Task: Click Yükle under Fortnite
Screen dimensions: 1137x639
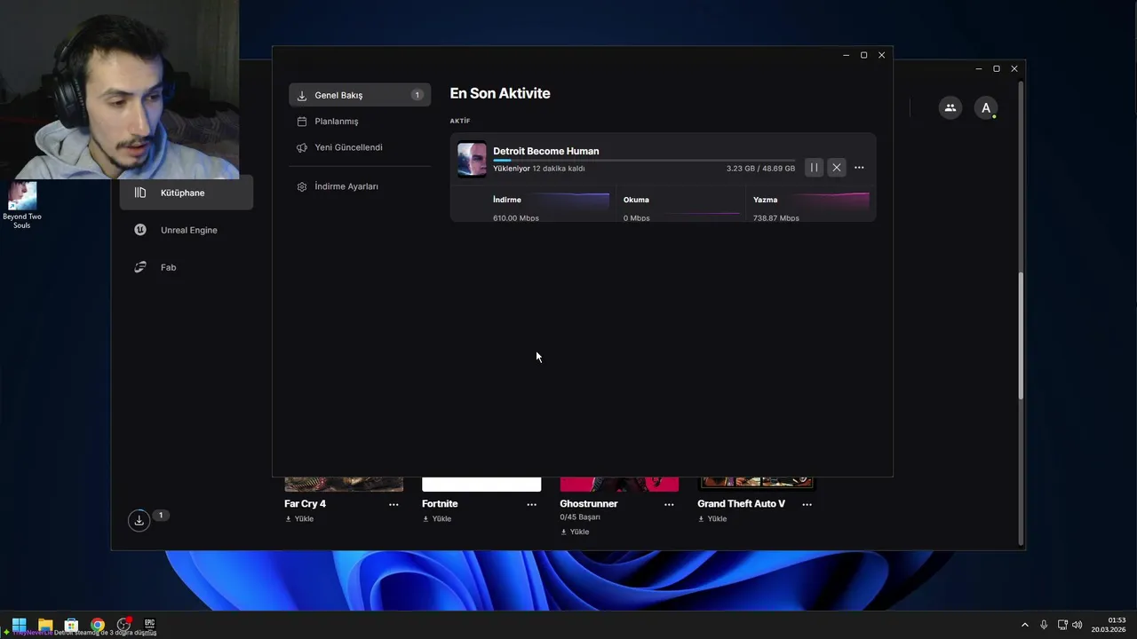Action: (437, 519)
